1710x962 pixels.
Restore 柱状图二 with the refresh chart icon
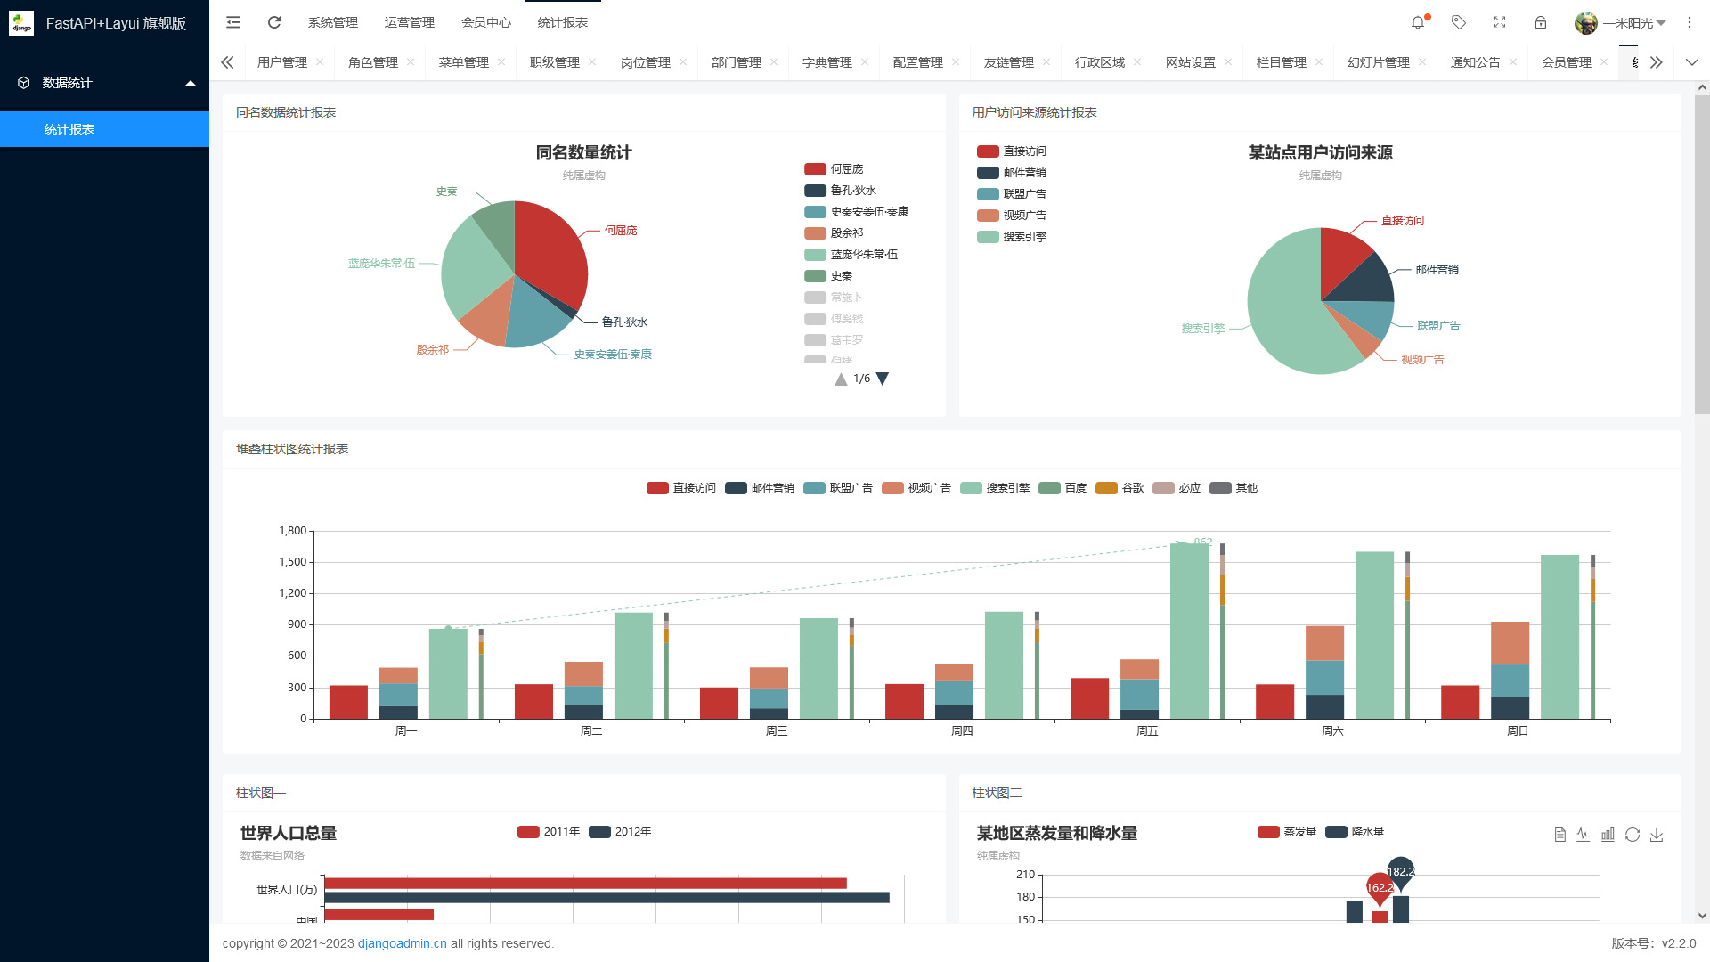pos(1633,835)
